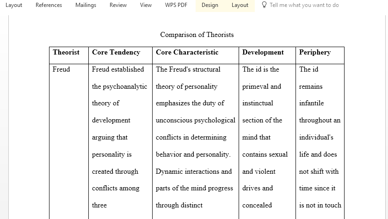Select the 'Core Characteristic' header cell
This screenshot has height=219, width=388.
click(196, 55)
